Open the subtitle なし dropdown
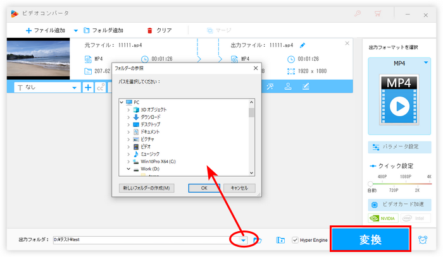 (47, 88)
